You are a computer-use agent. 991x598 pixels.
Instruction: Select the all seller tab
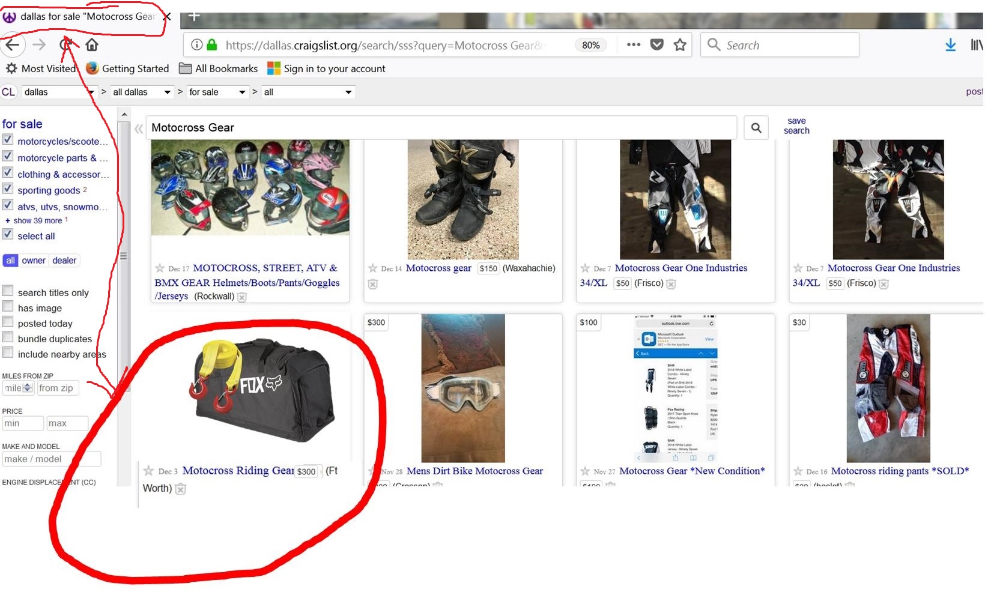click(10, 261)
